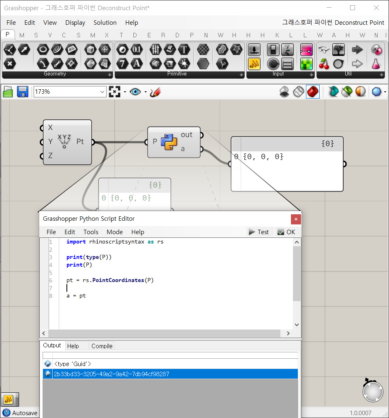Open file using the green folder icon
The width and height of the screenshot is (389, 418).
coord(8,92)
